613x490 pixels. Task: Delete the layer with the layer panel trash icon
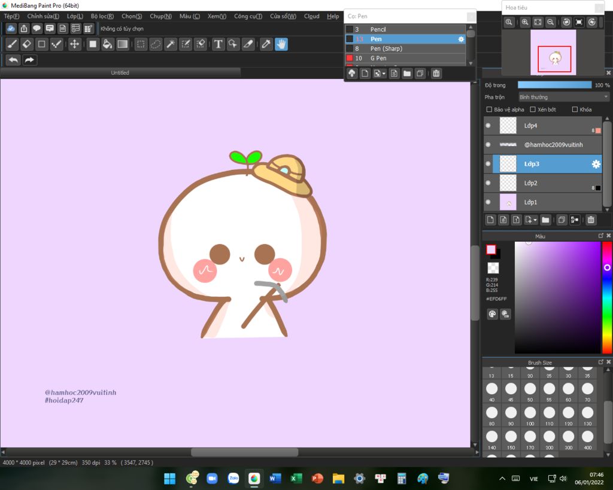591,220
